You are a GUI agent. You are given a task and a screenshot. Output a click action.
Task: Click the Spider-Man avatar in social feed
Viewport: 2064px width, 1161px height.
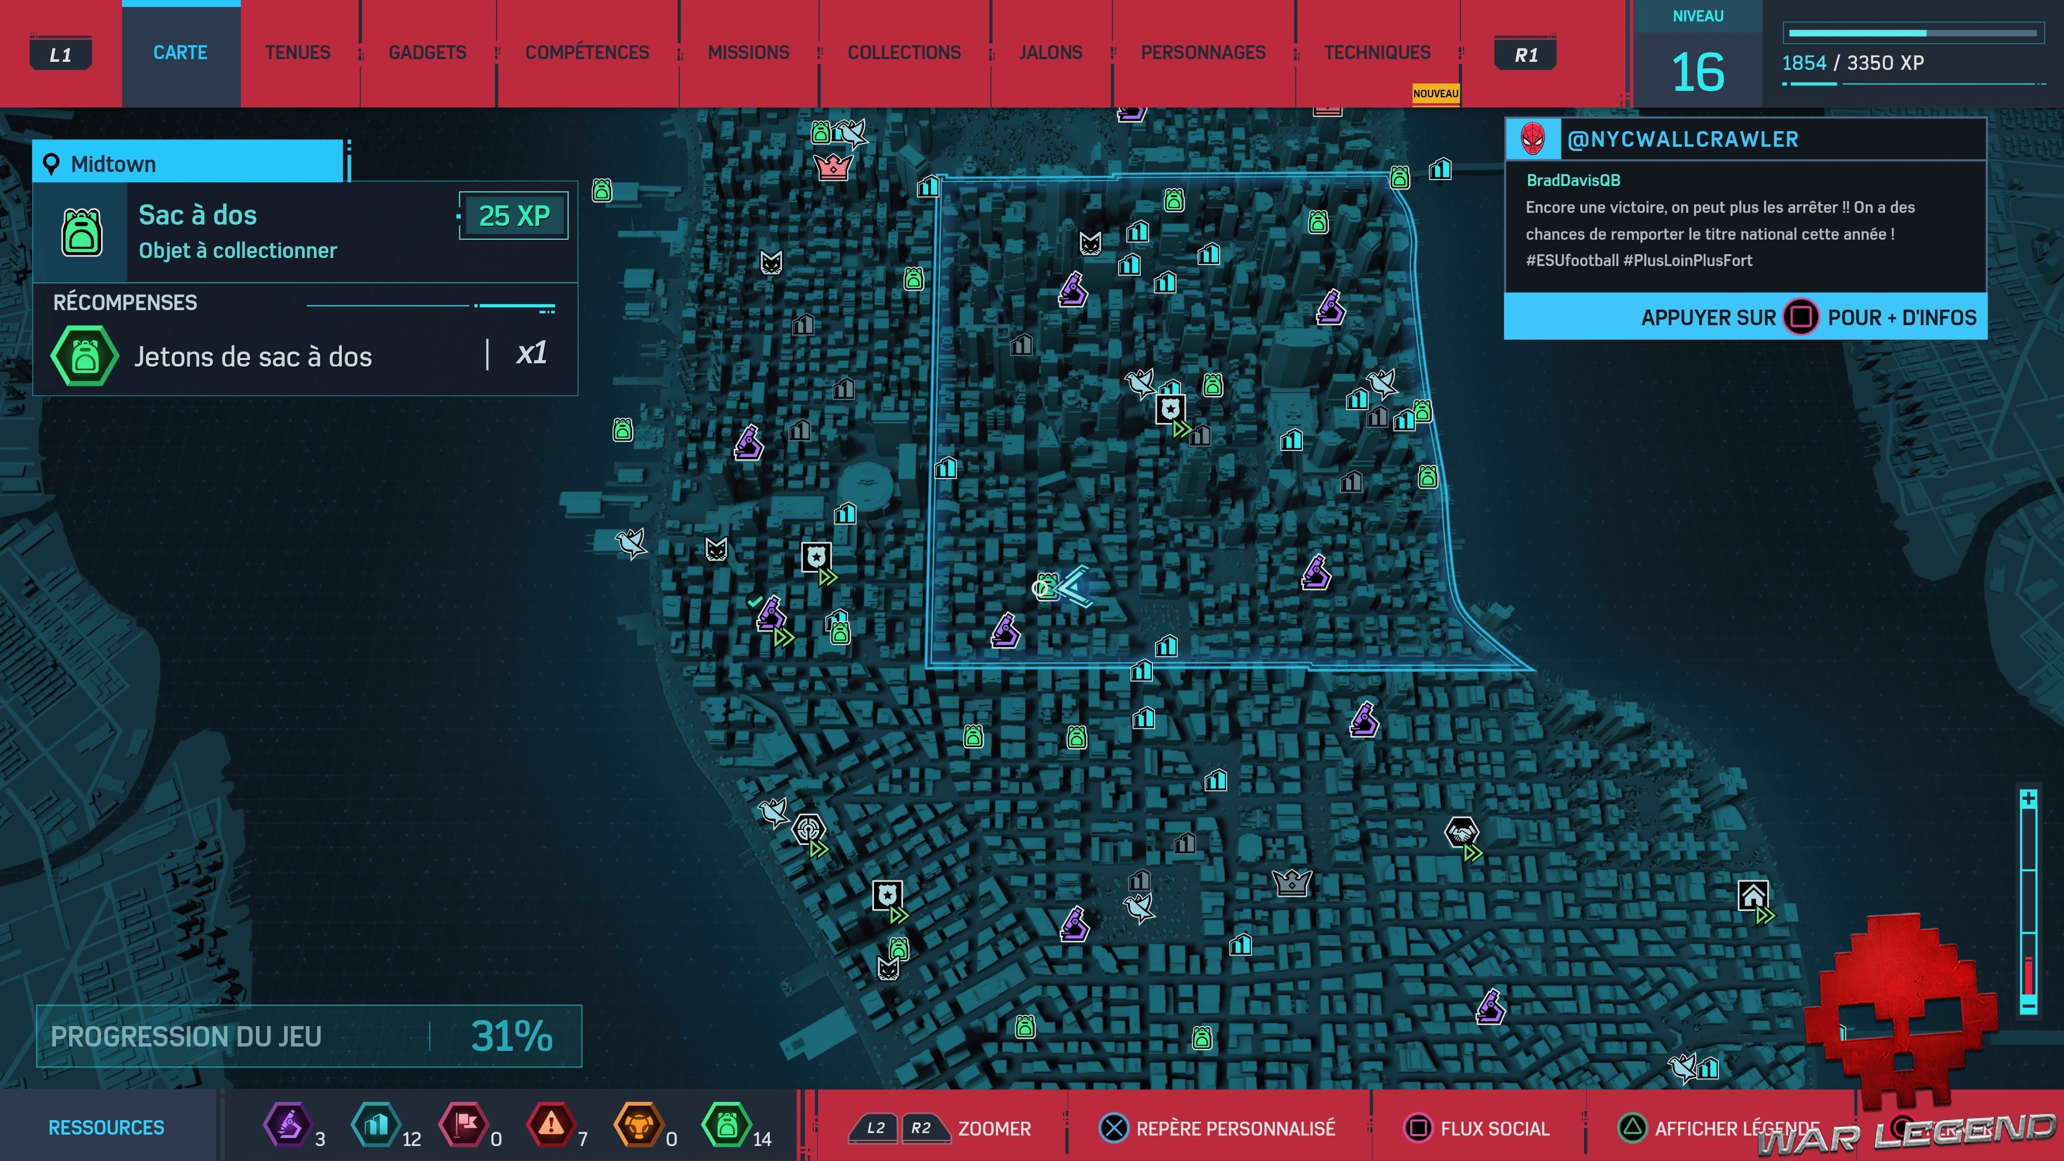[x=1533, y=139]
